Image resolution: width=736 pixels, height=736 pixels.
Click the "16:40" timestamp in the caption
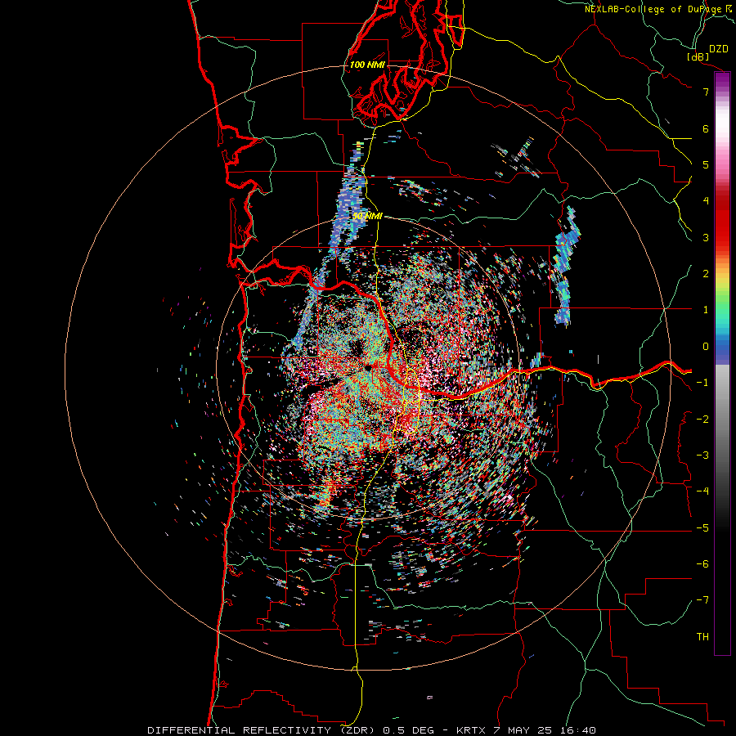[x=577, y=730]
